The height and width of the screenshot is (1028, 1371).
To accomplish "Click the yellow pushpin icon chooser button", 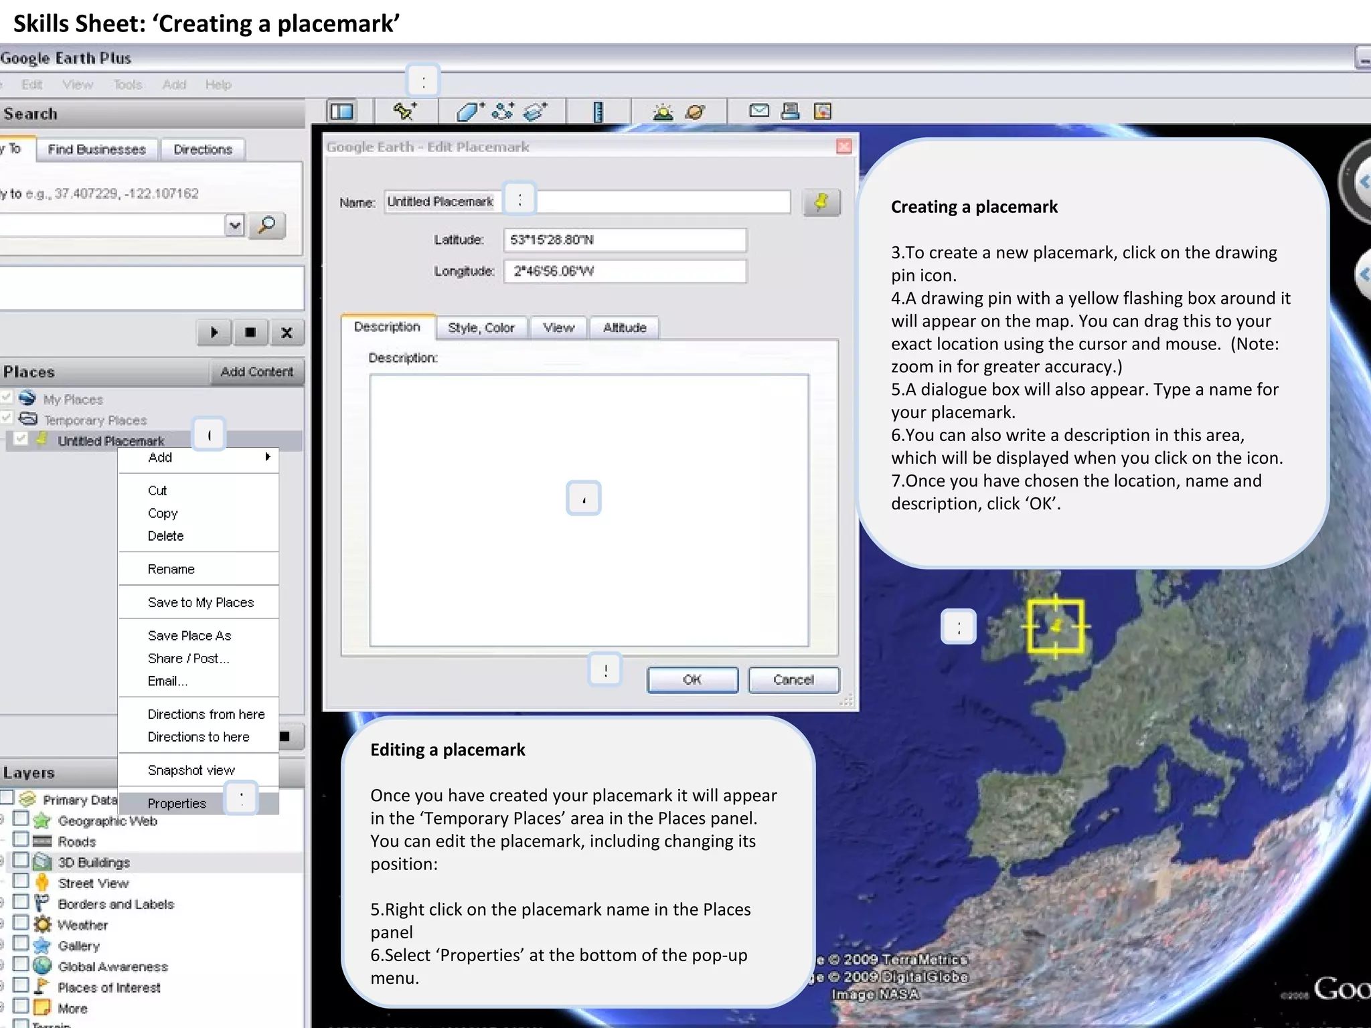I will point(821,202).
